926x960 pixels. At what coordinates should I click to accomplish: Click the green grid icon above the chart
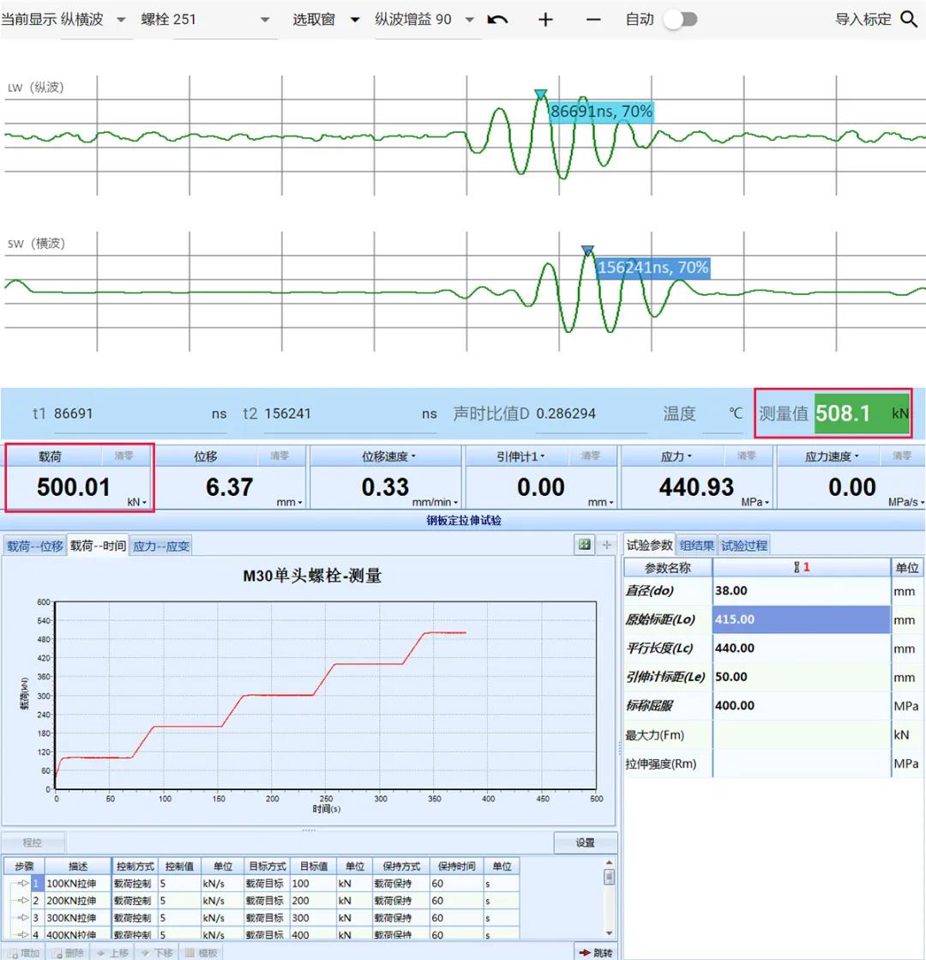585,544
